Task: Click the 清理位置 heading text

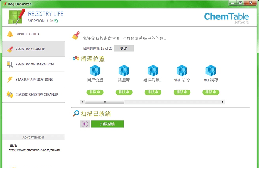Action: [x=93, y=59]
